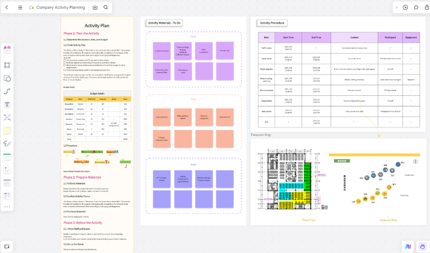Screen dimensions: 430x253
Task: Choose the connector line tool
Action: tap(7, 91)
